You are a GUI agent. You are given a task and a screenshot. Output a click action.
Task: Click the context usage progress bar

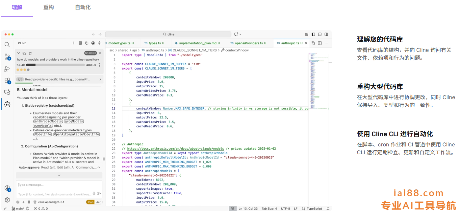click(x=55, y=65)
